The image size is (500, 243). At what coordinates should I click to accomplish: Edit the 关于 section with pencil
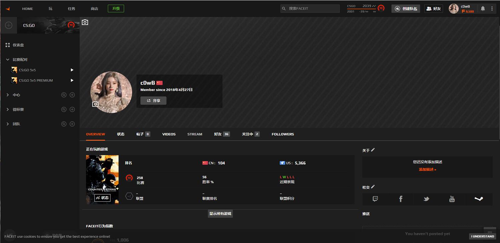(x=373, y=150)
